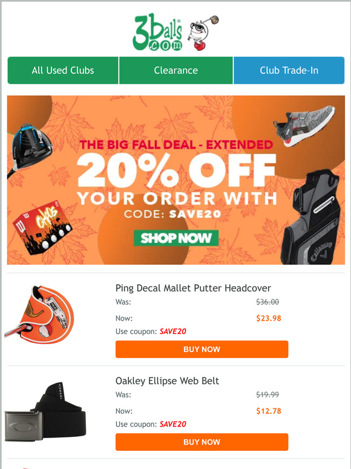The image size is (351, 469).
Task: Click SAVE20 coupon under Oakley belt
Action: click(172, 424)
